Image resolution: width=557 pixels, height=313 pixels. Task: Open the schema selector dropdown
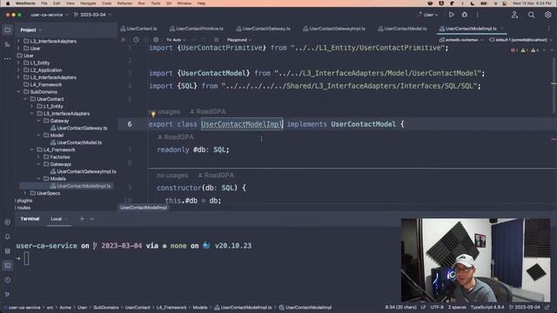click(461, 40)
